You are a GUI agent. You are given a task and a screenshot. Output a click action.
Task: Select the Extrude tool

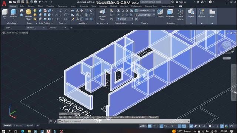(14, 13)
